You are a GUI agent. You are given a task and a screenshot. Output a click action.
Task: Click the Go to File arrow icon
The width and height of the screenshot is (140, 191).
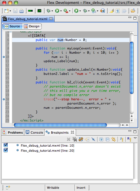(x=87, y=139)
